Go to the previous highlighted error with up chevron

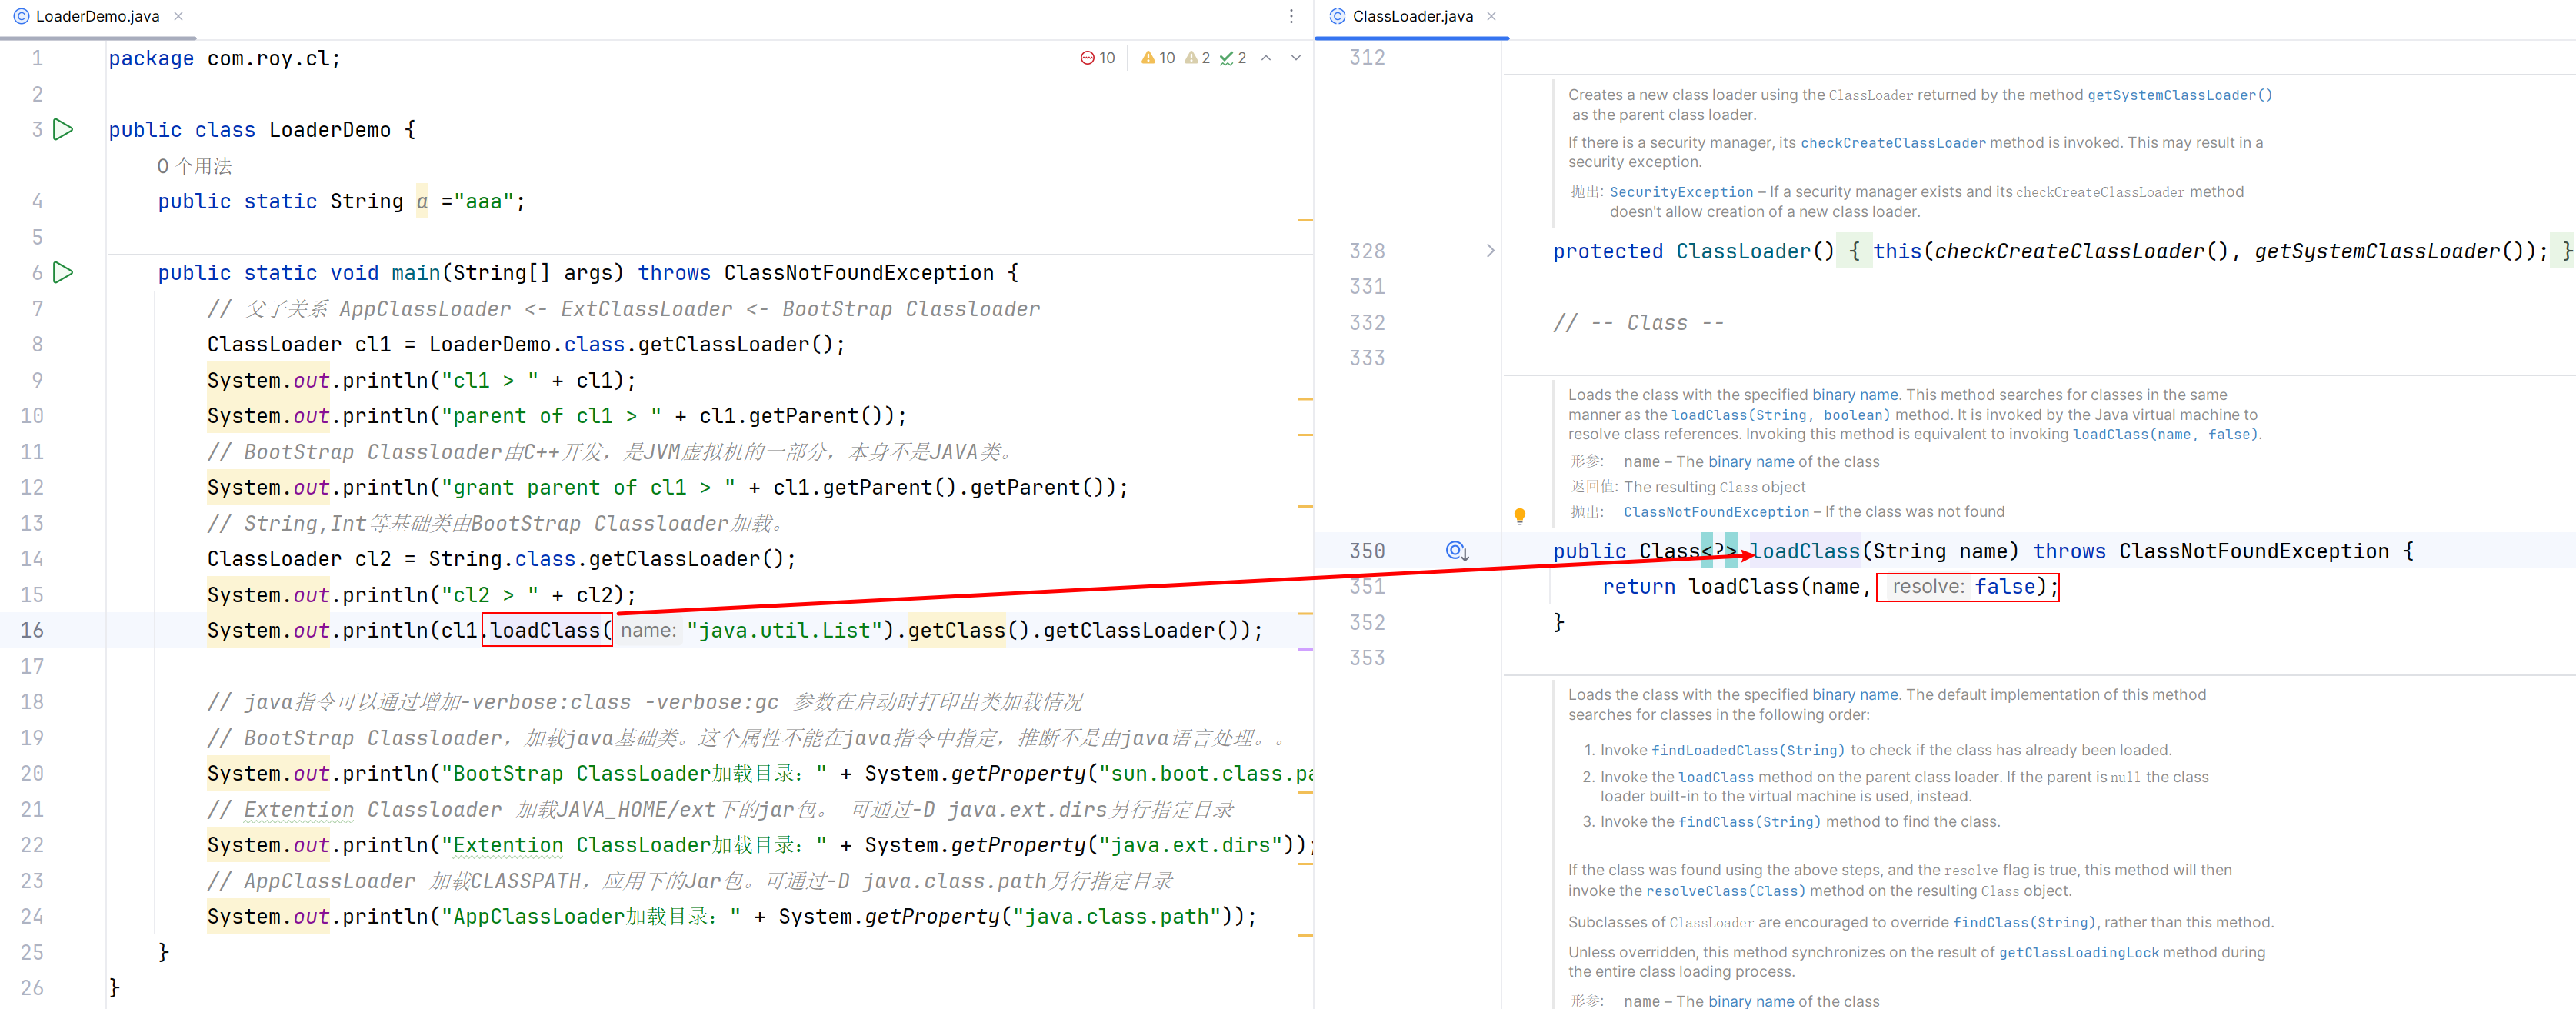(1266, 58)
